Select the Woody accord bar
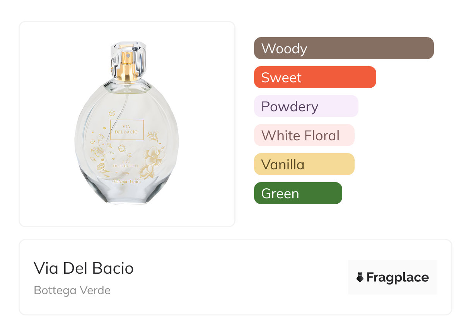This screenshot has height=334, width=471. [344, 48]
